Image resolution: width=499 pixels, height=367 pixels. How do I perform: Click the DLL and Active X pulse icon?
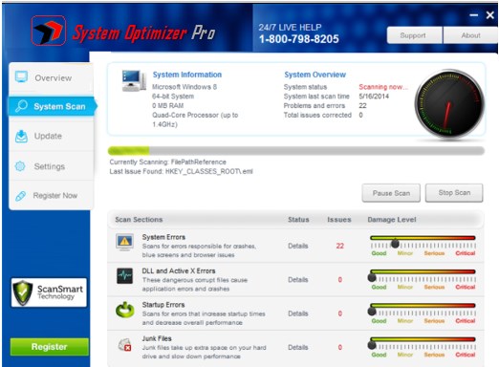[124, 276]
